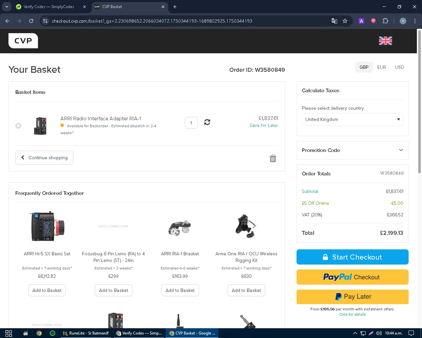Open Chrome icon in taskbar
The width and height of the screenshot is (422, 338).
39,333
